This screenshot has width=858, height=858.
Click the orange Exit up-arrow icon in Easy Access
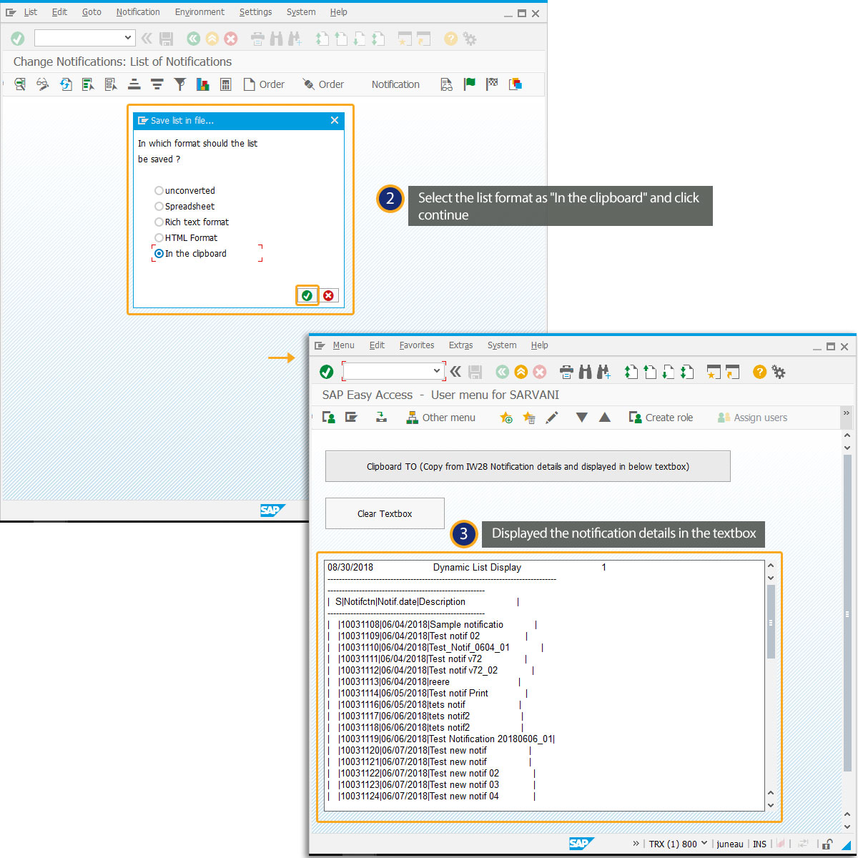(x=521, y=372)
